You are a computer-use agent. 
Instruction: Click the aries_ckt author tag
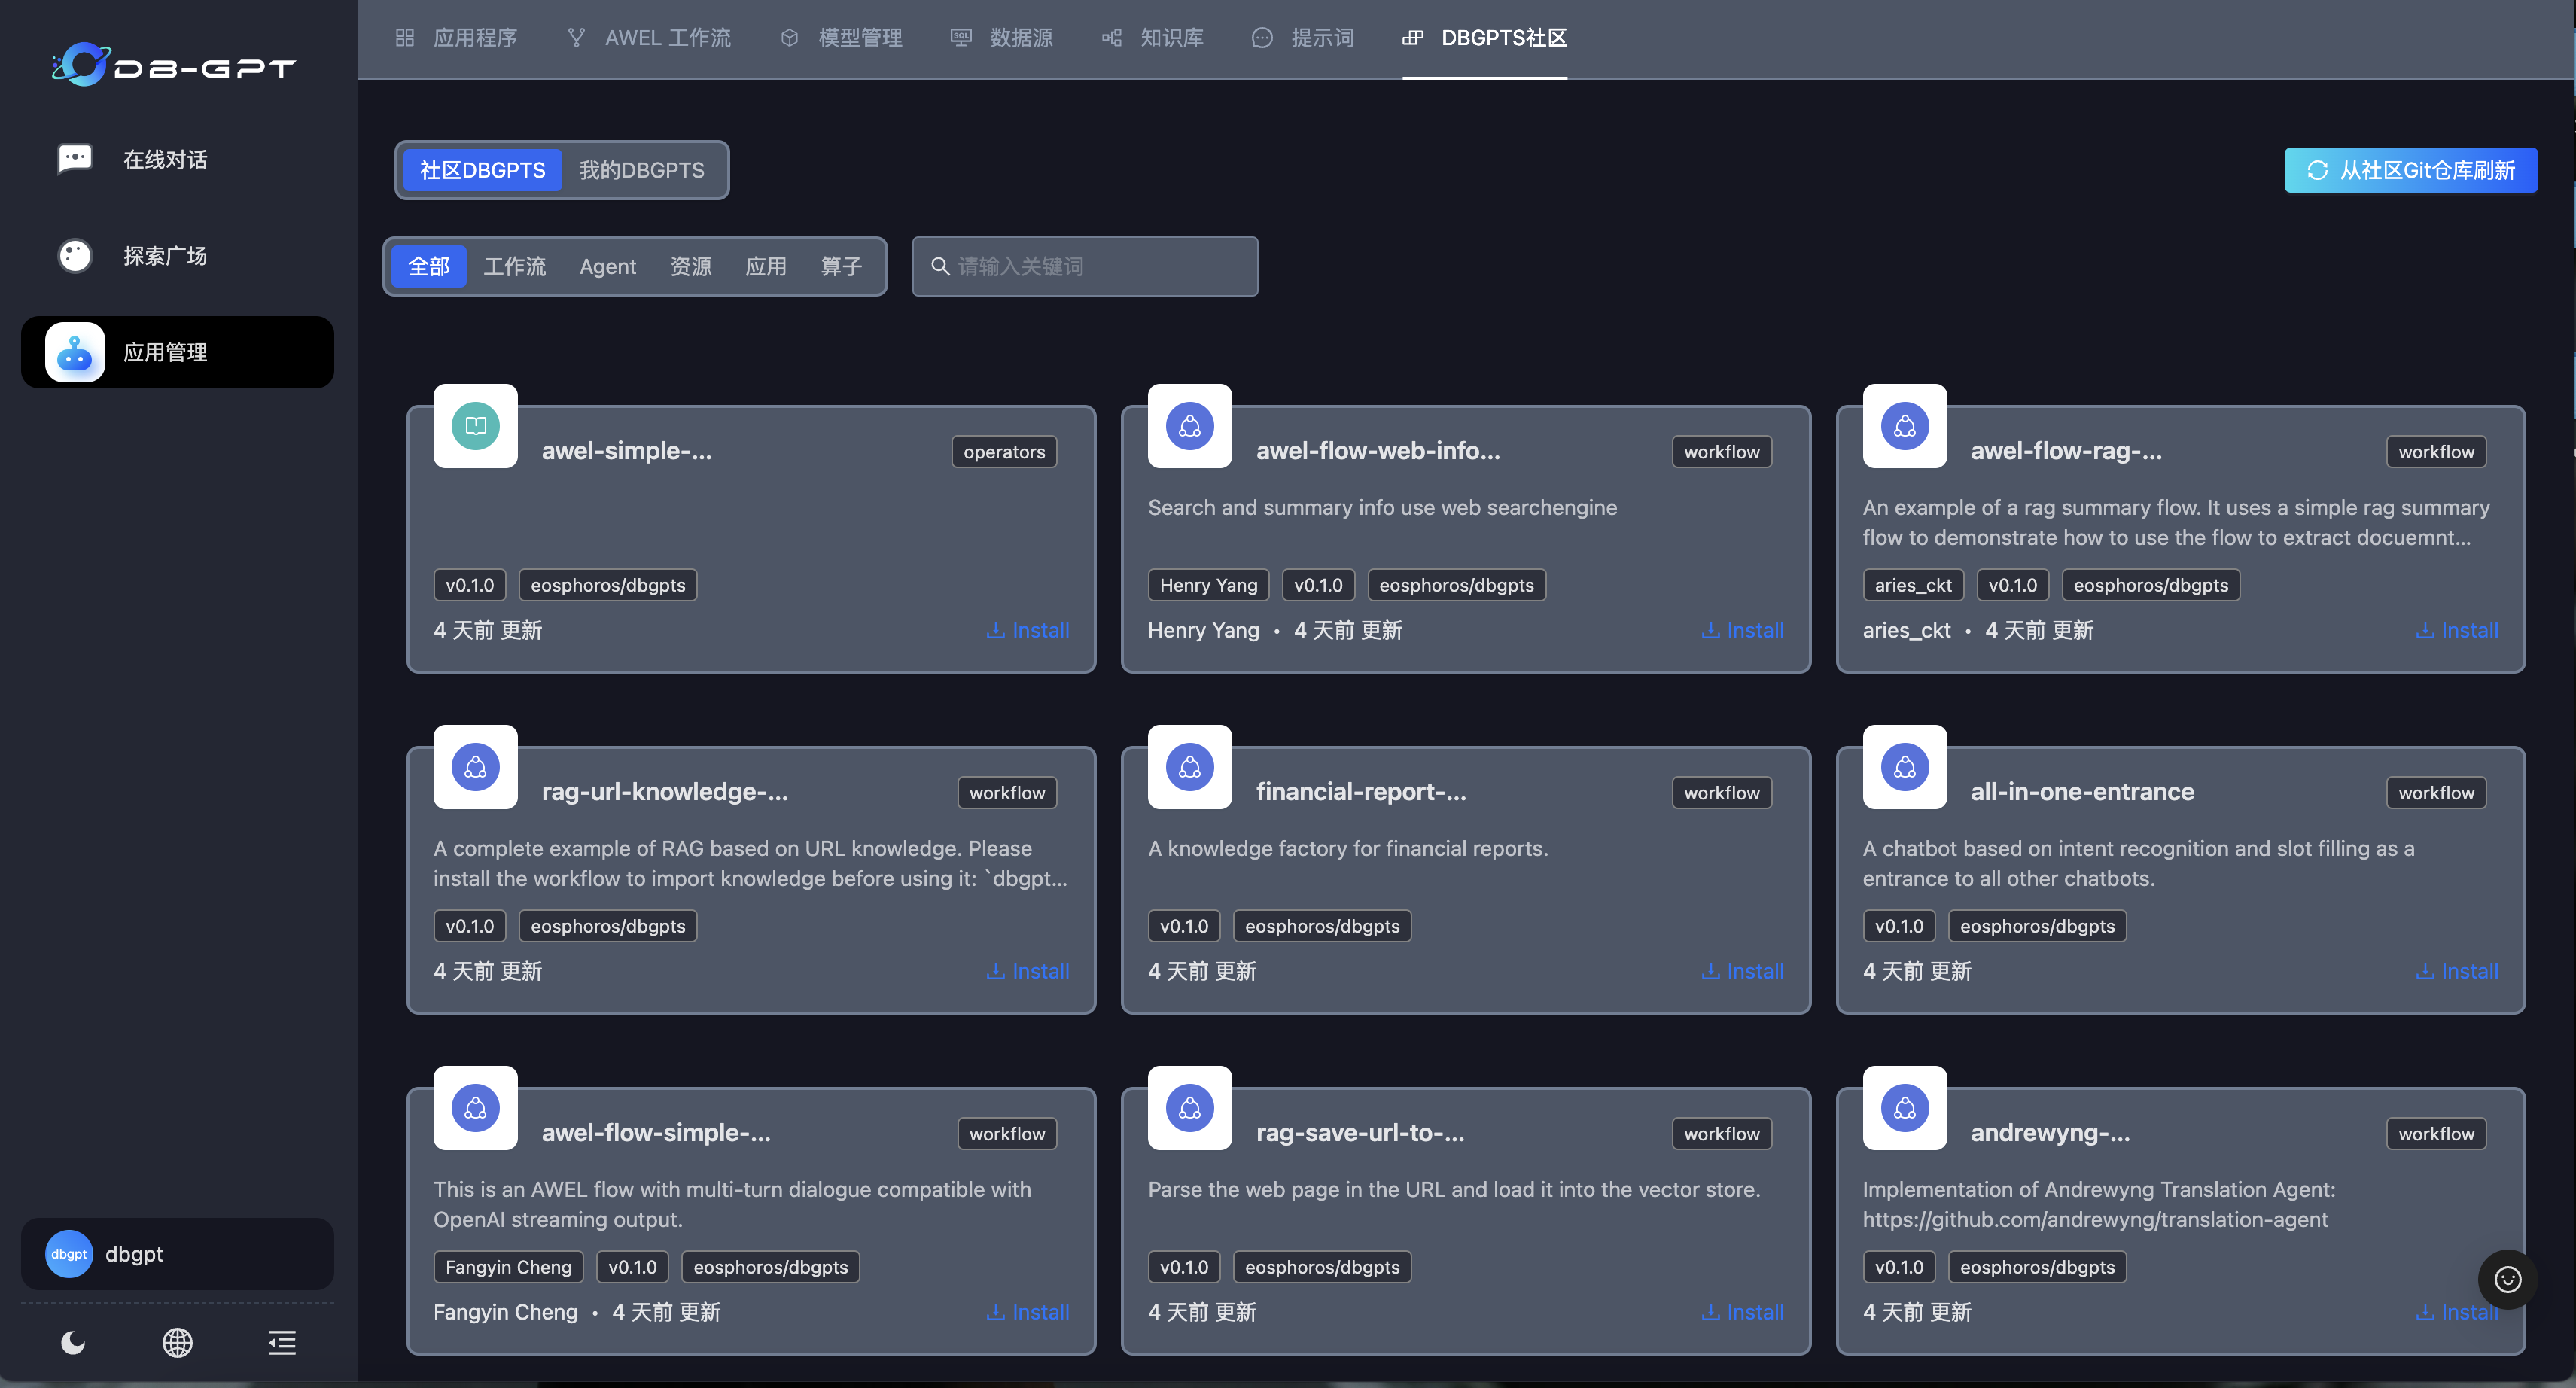click(1913, 585)
